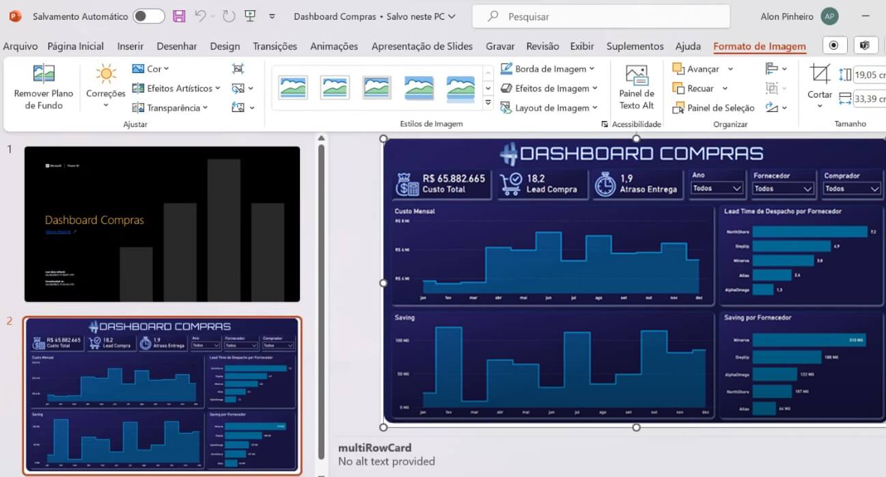Switch to the Inserir tab
Viewport: 886px width, 477px height.
point(130,46)
